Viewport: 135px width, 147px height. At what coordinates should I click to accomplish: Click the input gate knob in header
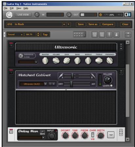pos(37,15)
